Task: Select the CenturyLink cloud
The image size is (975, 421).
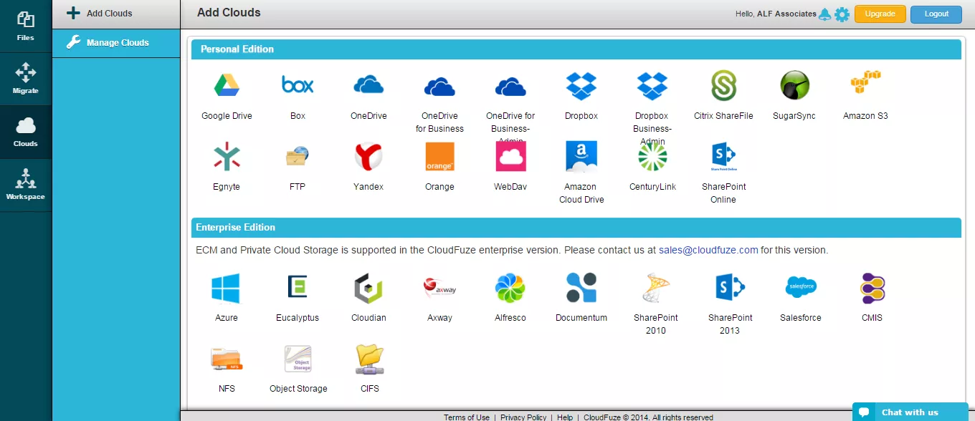Action: click(652, 157)
